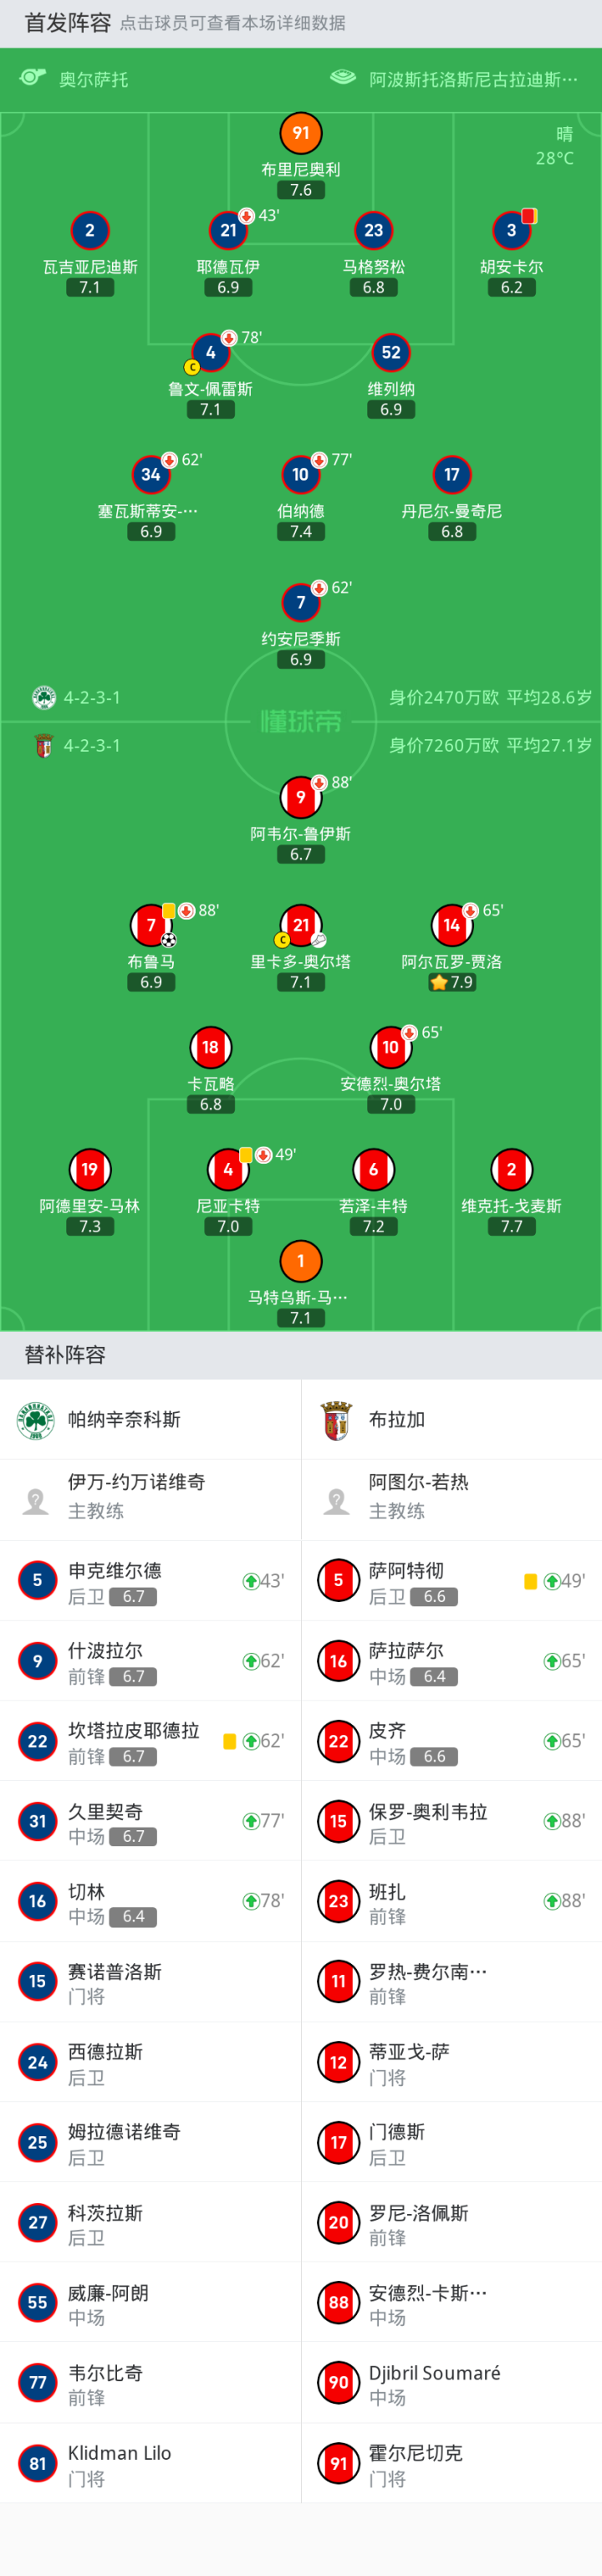
Task: Click the Braga club crest in substitutes
Action: [337, 1420]
